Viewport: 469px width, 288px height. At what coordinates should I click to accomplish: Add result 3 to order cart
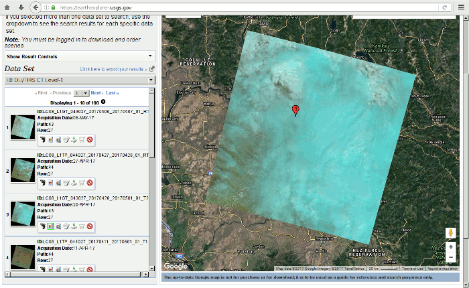point(82,226)
